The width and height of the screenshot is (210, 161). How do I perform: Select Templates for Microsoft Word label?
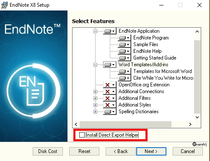[163, 71]
